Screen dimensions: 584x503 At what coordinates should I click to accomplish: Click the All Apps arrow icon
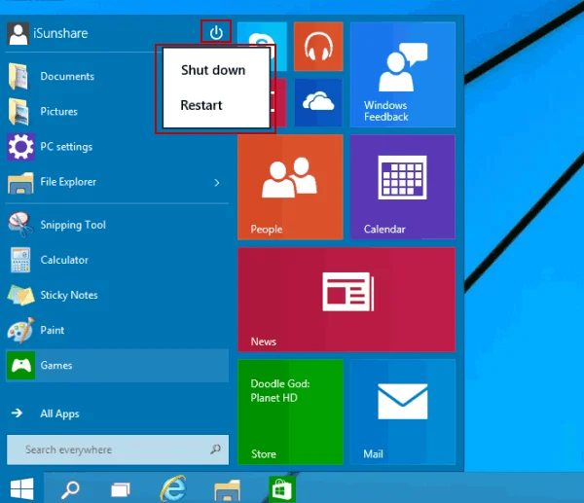(x=17, y=413)
